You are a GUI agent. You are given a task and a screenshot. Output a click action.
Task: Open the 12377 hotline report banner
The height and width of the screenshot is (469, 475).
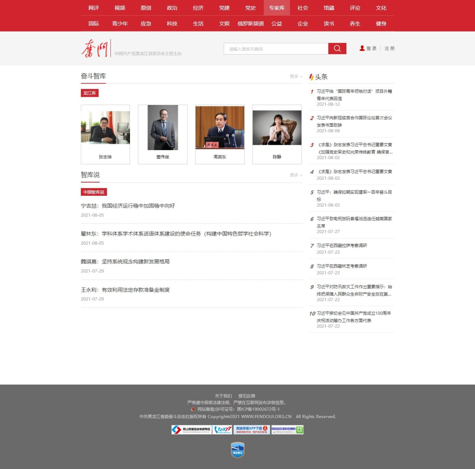point(223,430)
